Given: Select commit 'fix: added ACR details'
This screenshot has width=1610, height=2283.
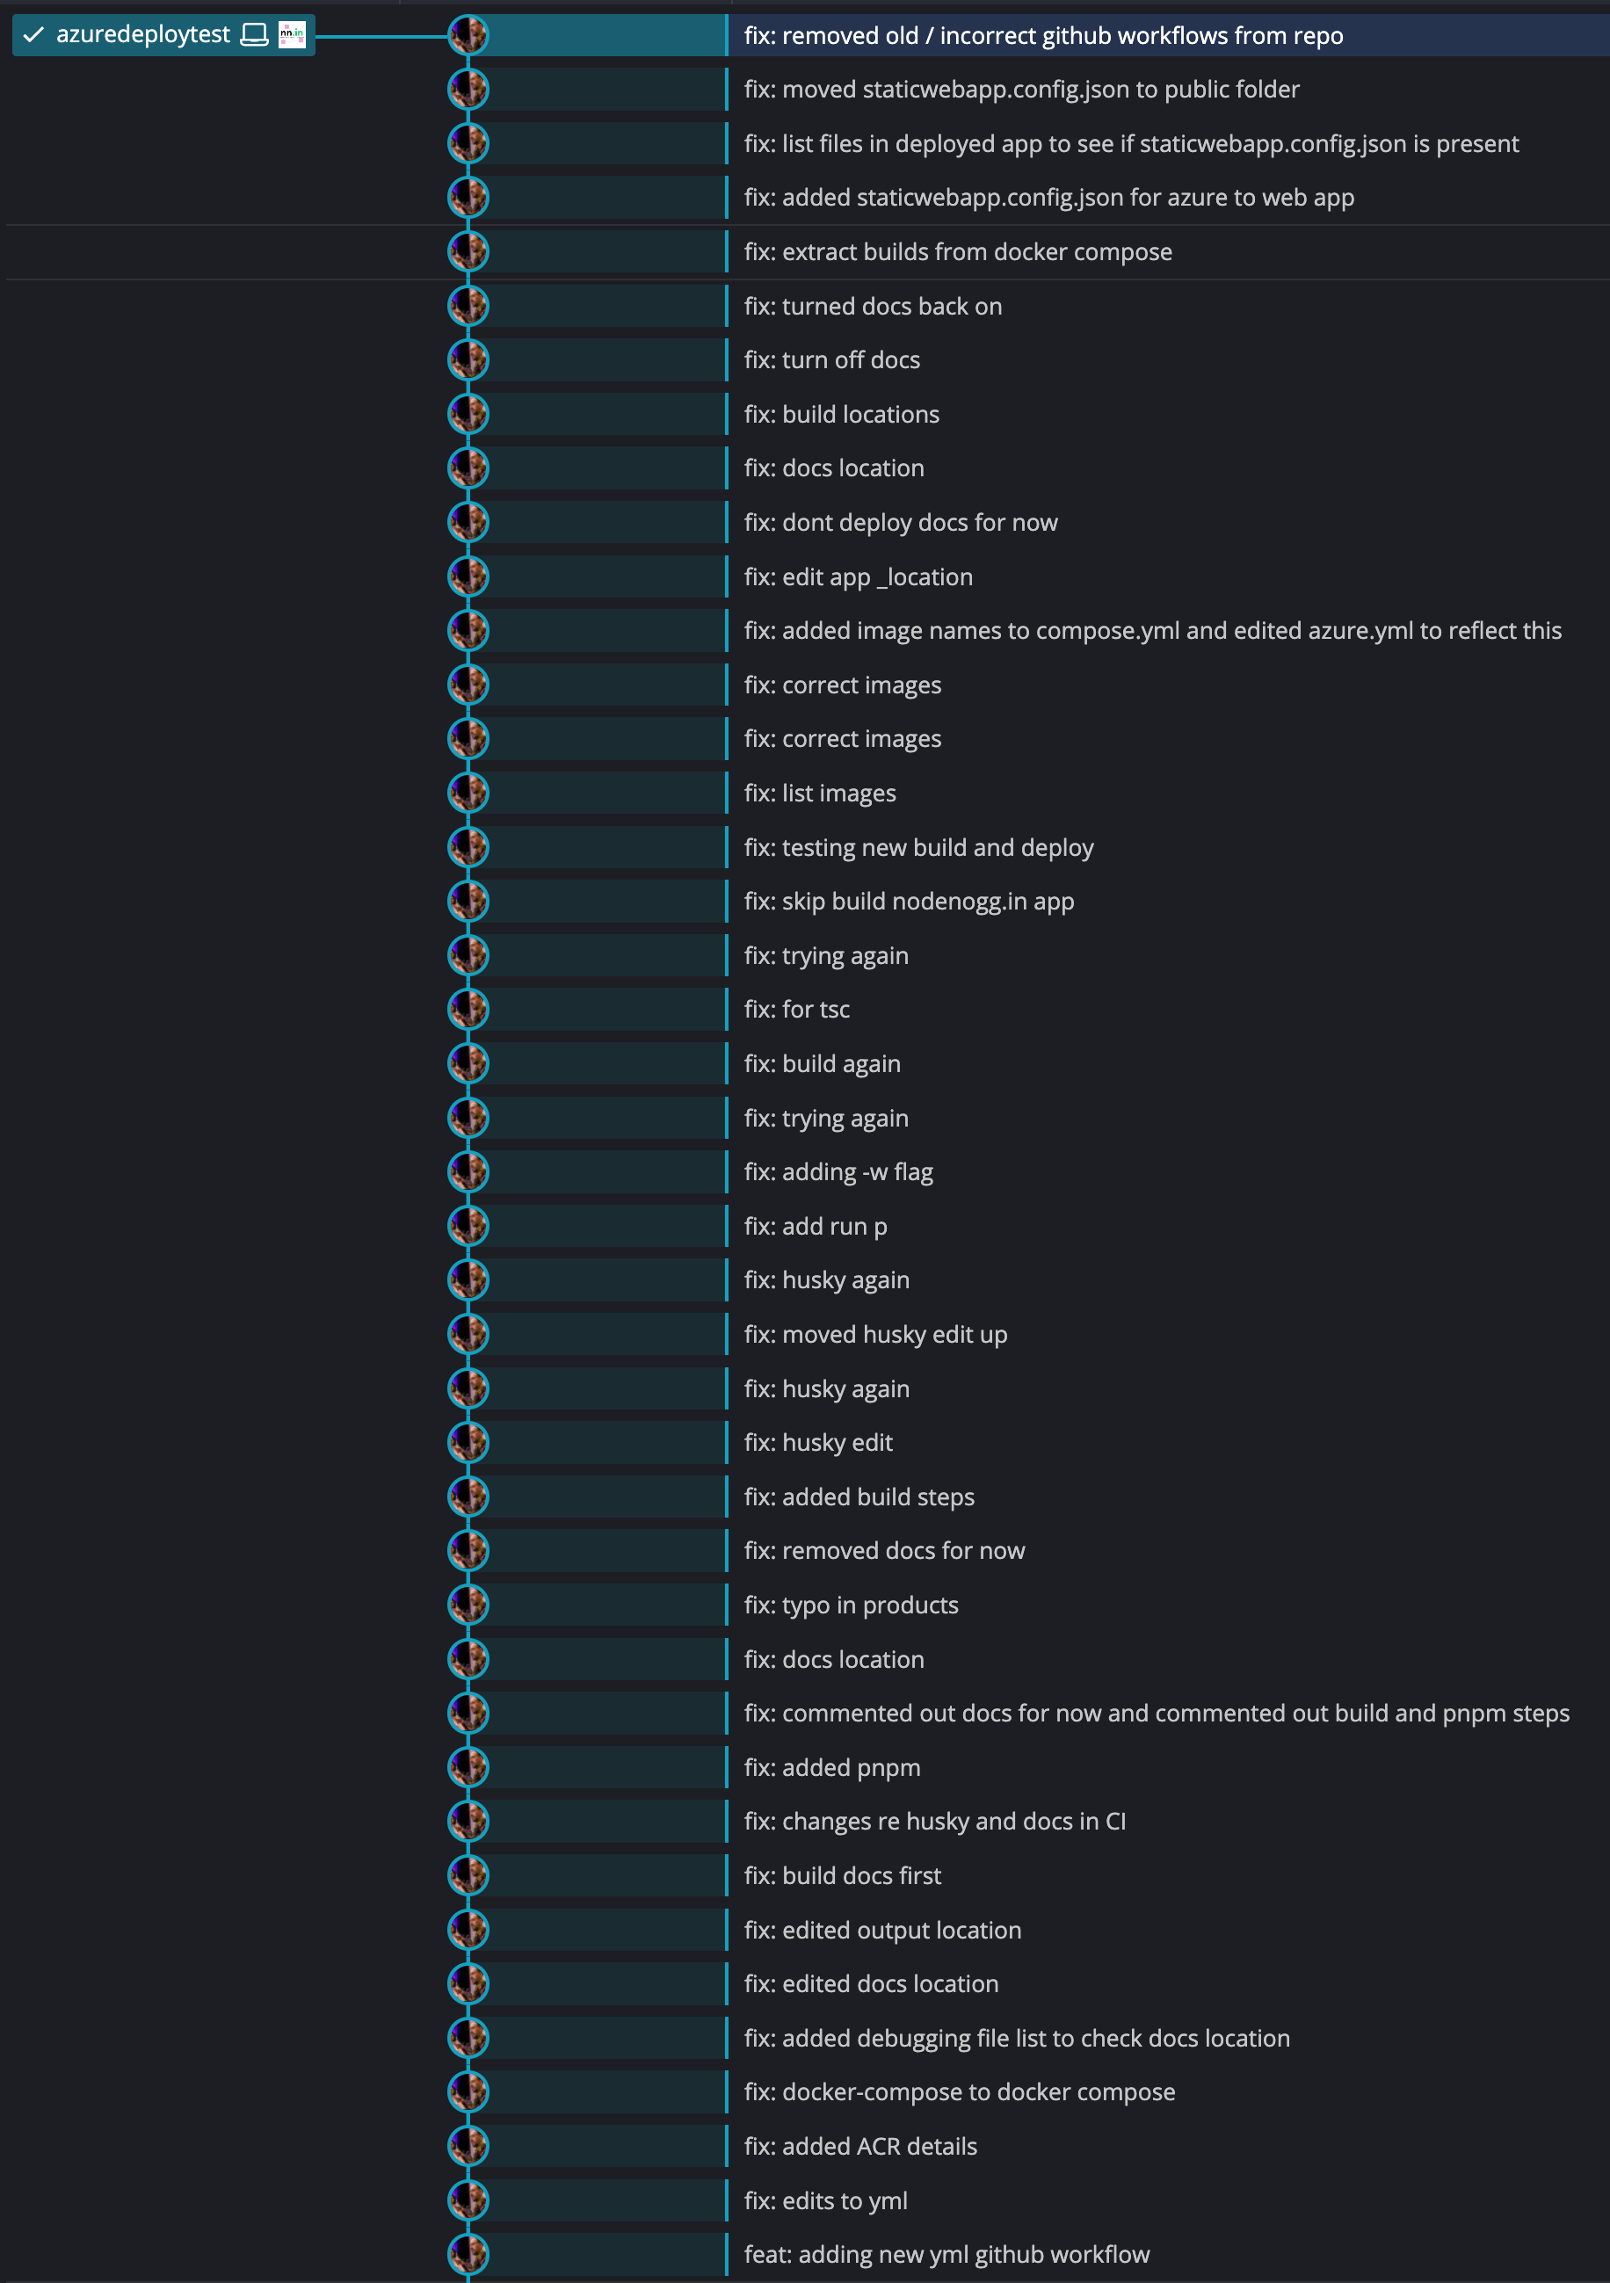Looking at the screenshot, I should point(860,2146).
